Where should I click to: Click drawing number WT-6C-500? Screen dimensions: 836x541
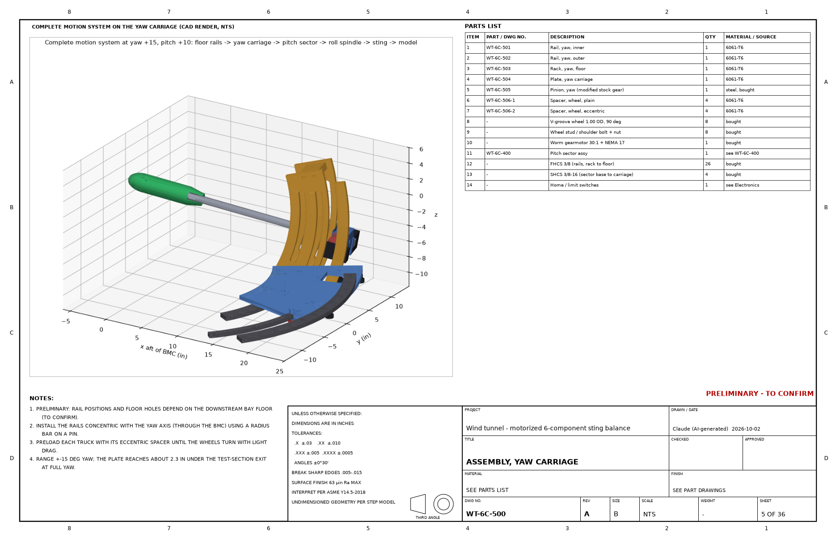[x=486, y=514]
